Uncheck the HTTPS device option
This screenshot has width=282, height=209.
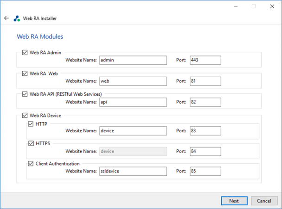[x=31, y=143]
